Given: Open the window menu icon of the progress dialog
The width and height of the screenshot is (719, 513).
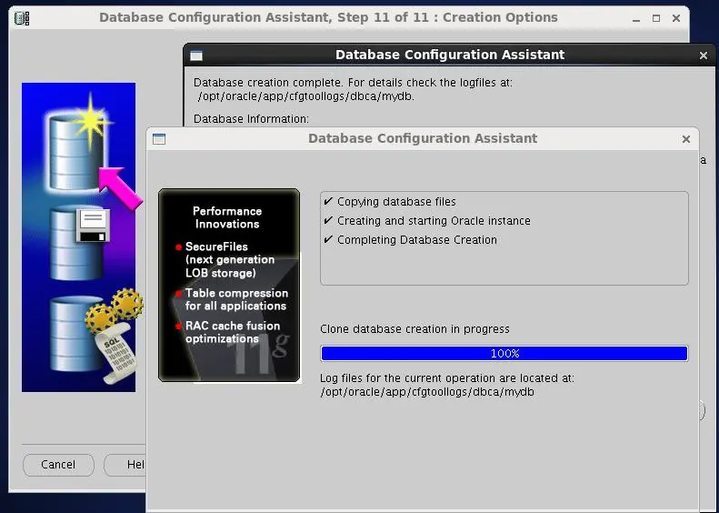Looking at the screenshot, I should click(x=159, y=139).
